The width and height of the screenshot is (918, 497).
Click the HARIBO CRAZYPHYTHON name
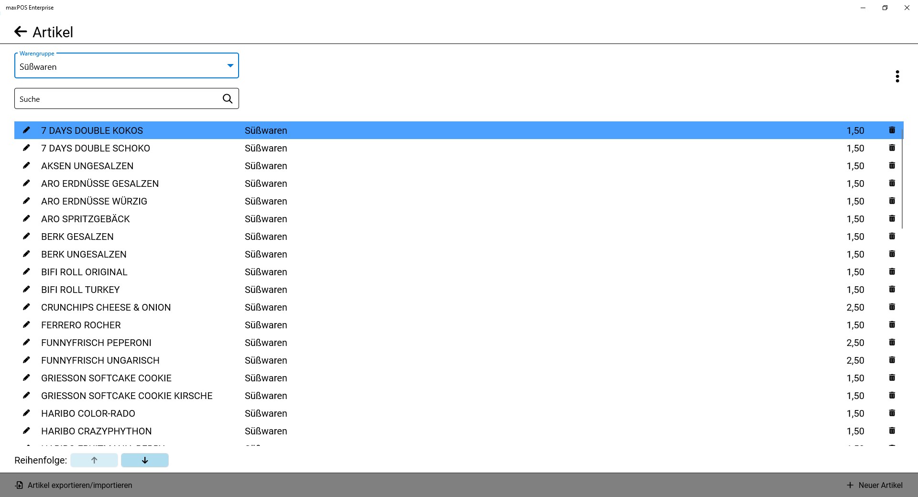[96, 431]
